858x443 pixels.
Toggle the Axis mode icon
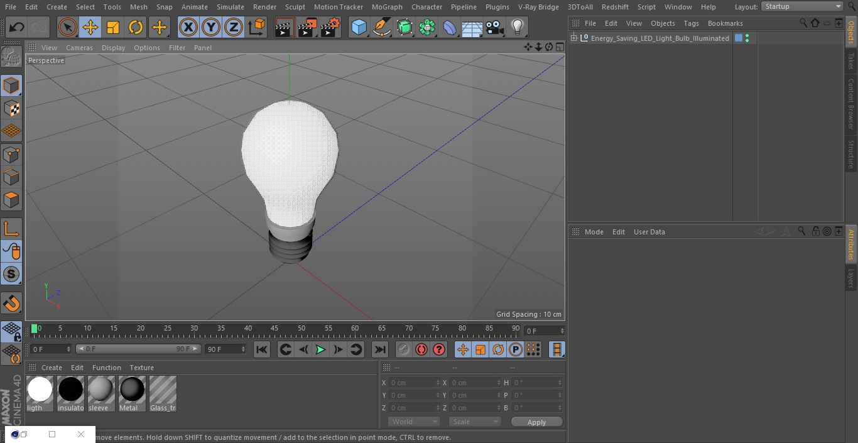11,229
